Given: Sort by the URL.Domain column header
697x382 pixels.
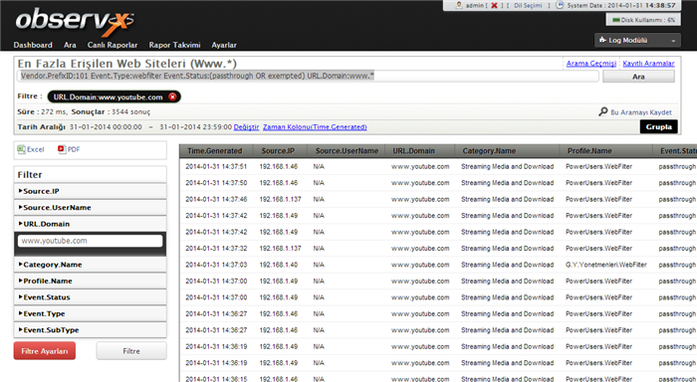Looking at the screenshot, I should pos(419,151).
